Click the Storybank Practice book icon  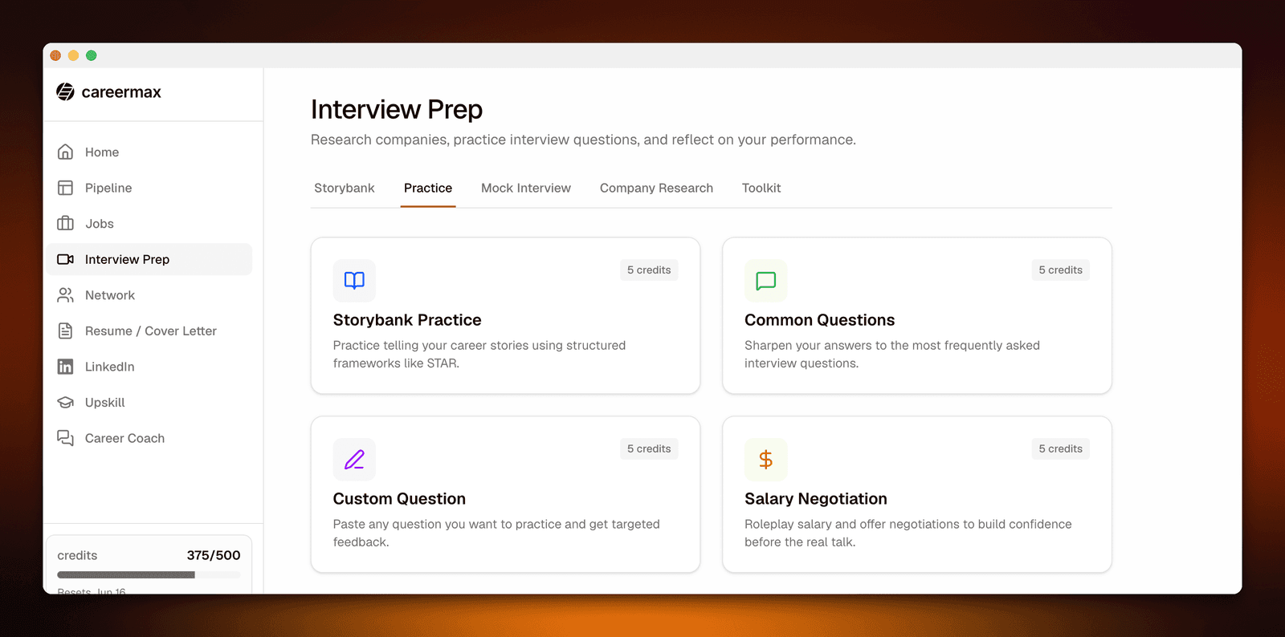pos(354,281)
